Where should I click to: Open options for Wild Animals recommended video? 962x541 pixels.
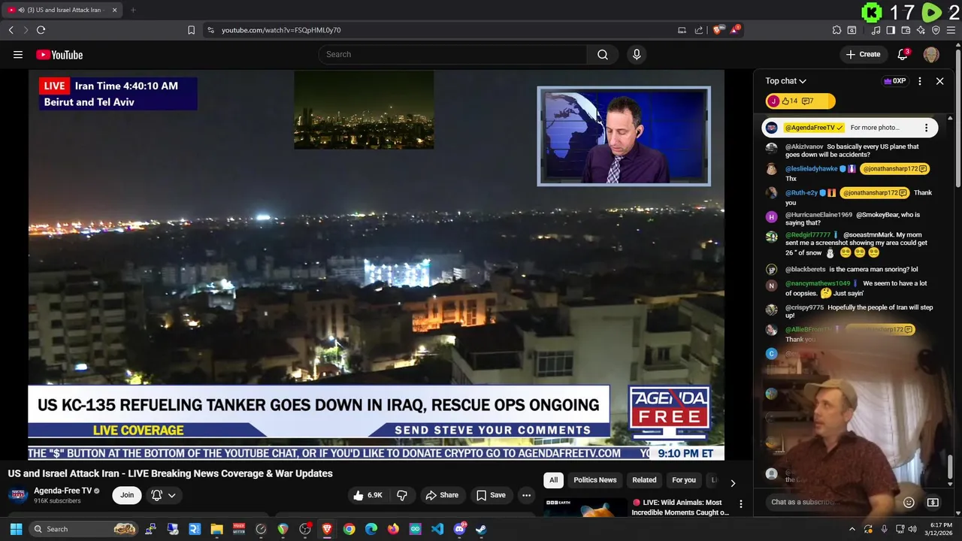click(x=740, y=504)
